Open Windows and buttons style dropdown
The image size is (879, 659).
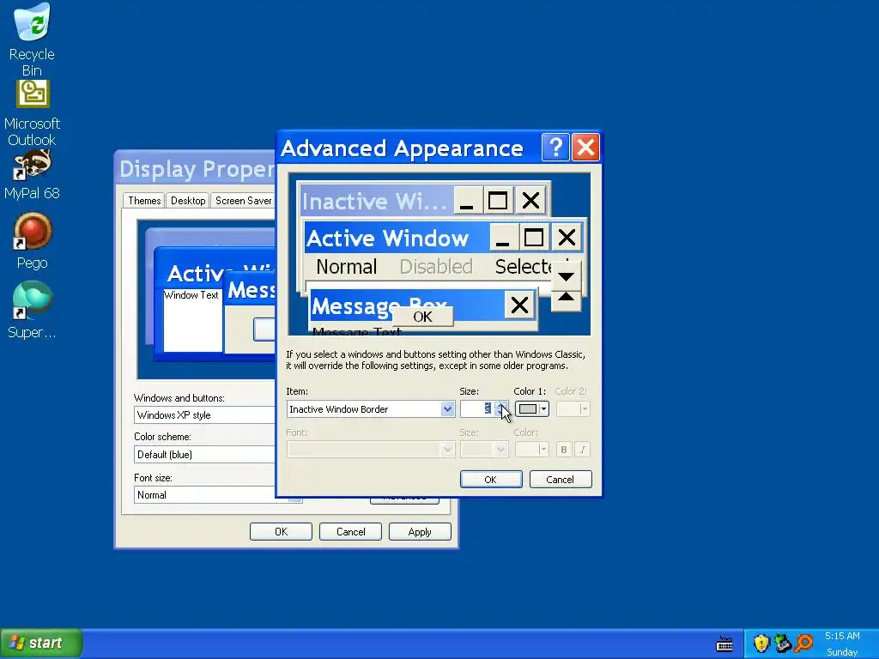pyautogui.click(x=204, y=415)
